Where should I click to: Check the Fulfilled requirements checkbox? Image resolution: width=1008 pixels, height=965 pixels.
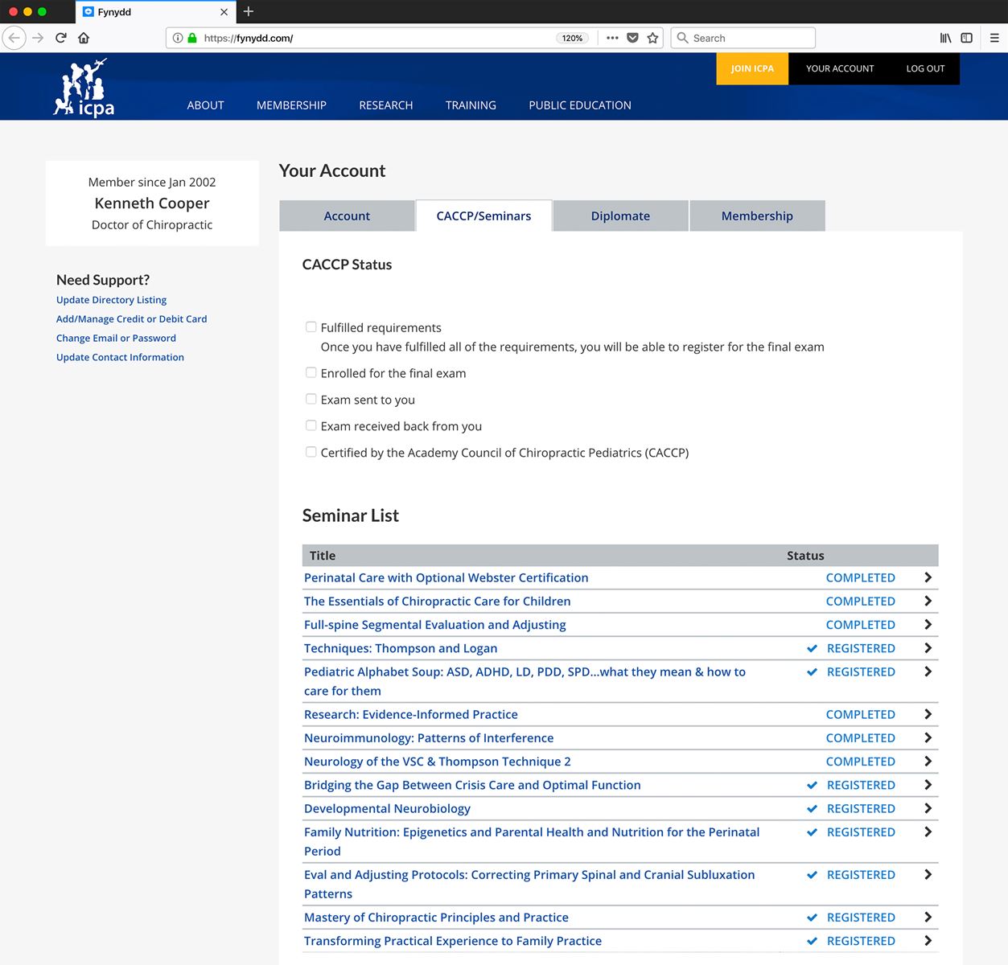click(311, 326)
